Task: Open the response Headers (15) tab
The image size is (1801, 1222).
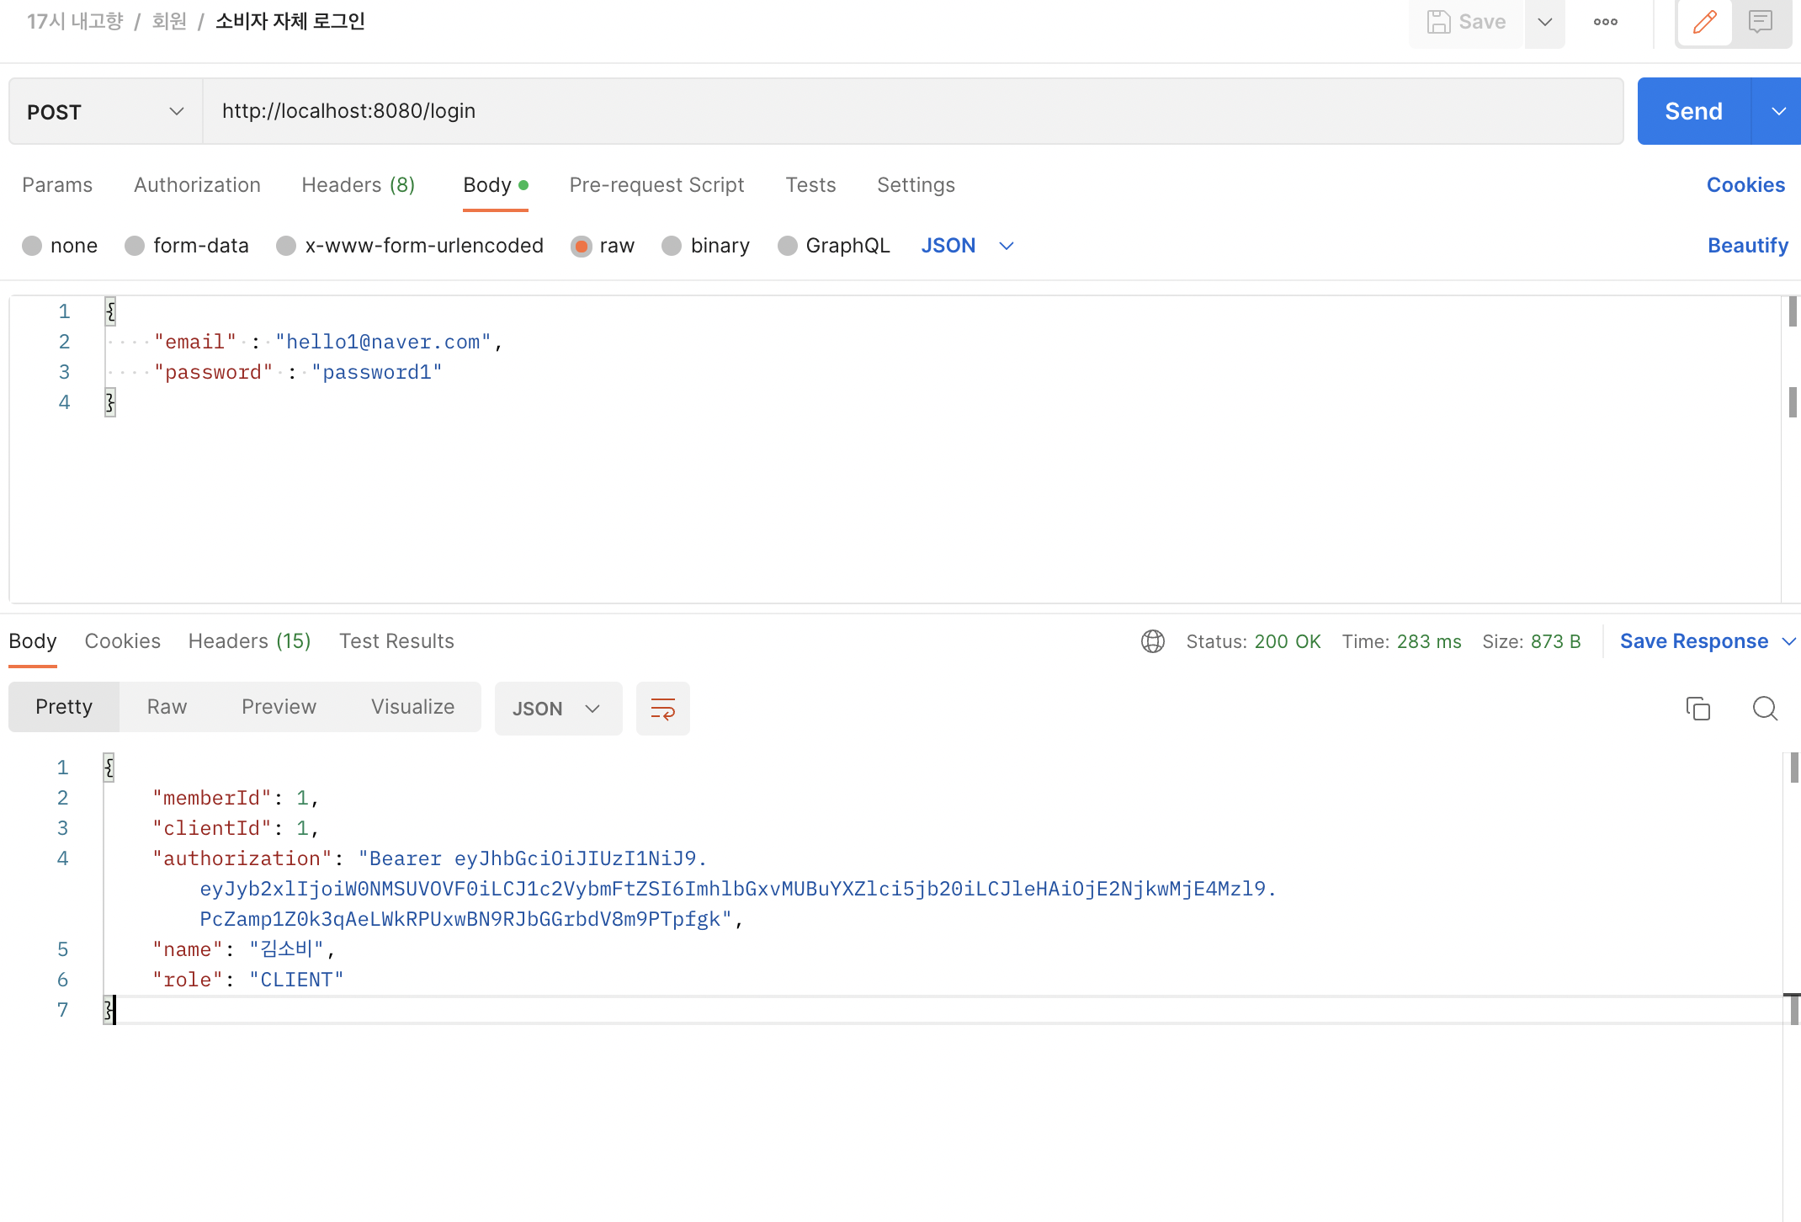Action: (x=250, y=641)
